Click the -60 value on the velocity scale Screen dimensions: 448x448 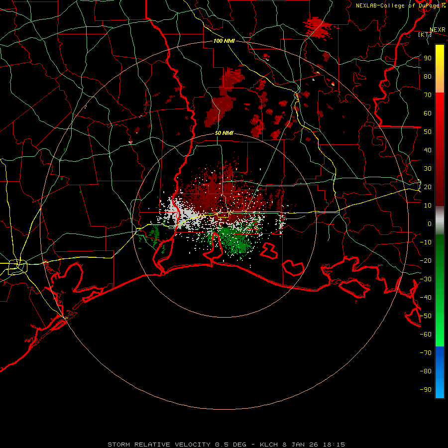[x=426, y=335]
